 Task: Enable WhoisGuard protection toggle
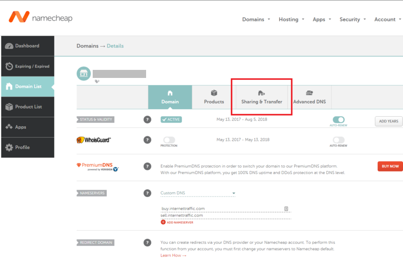169,140
